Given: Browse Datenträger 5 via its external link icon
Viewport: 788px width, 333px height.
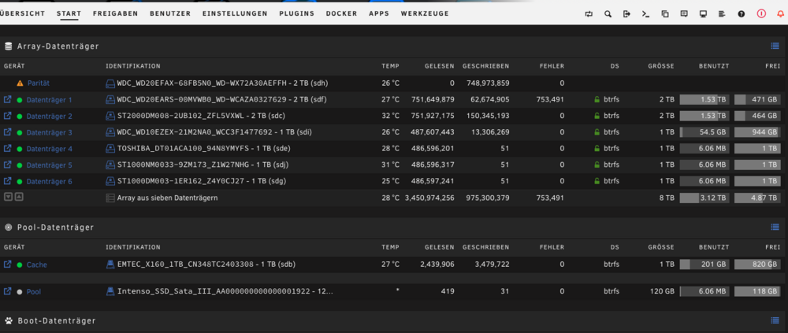Looking at the screenshot, I should [x=8, y=165].
